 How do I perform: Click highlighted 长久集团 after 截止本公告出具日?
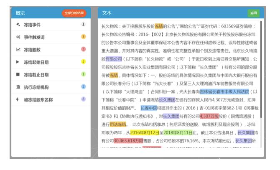point(246,132)
